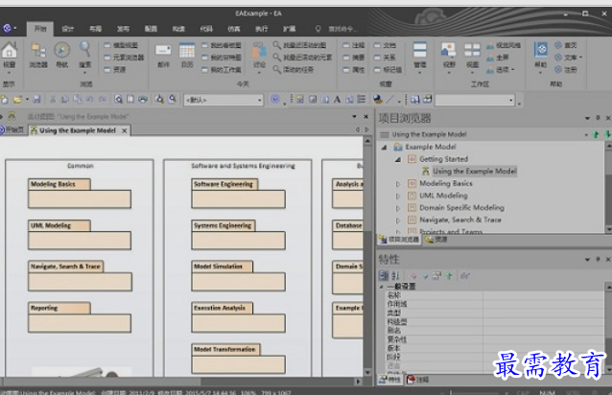Collapse the Example Model root node
612x395 pixels.
pyautogui.click(x=384, y=148)
